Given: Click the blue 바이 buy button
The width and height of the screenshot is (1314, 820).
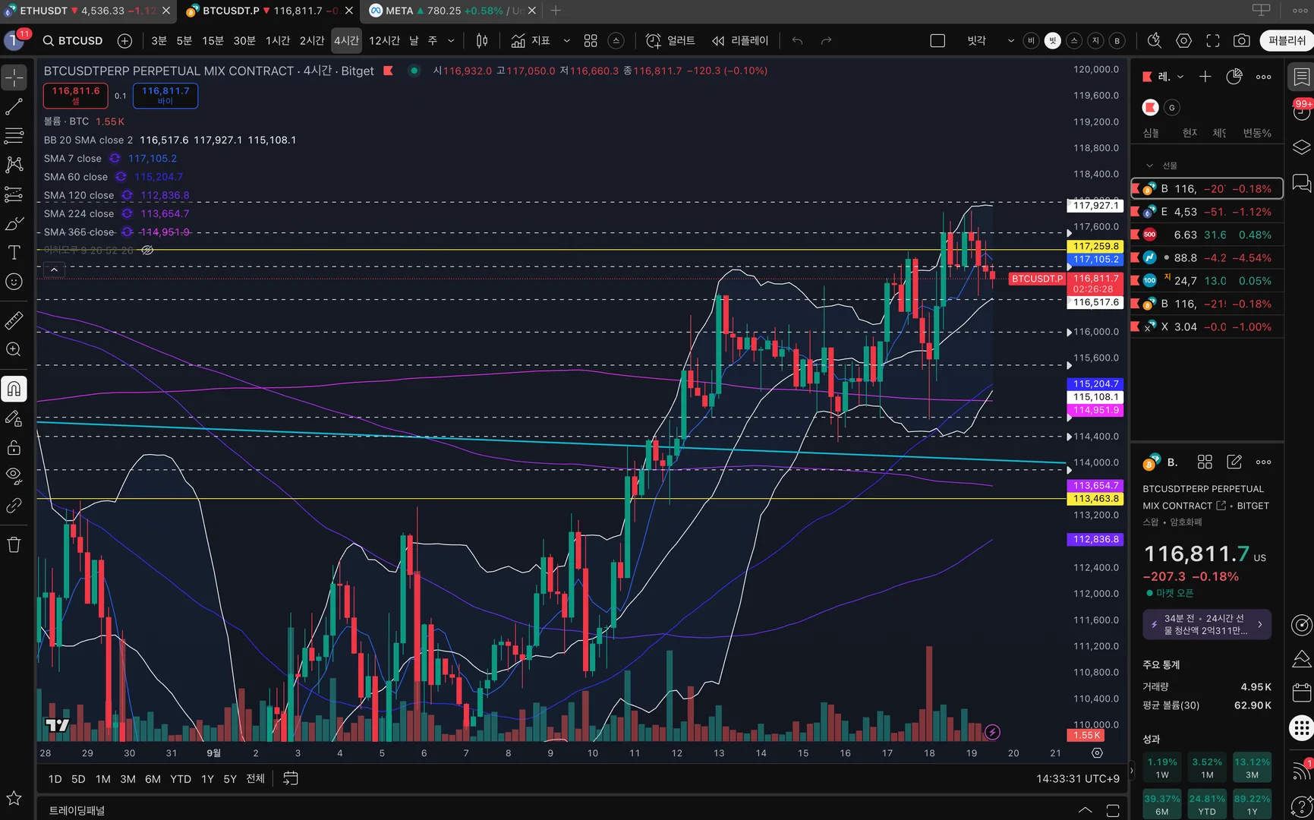Looking at the screenshot, I should click(165, 96).
